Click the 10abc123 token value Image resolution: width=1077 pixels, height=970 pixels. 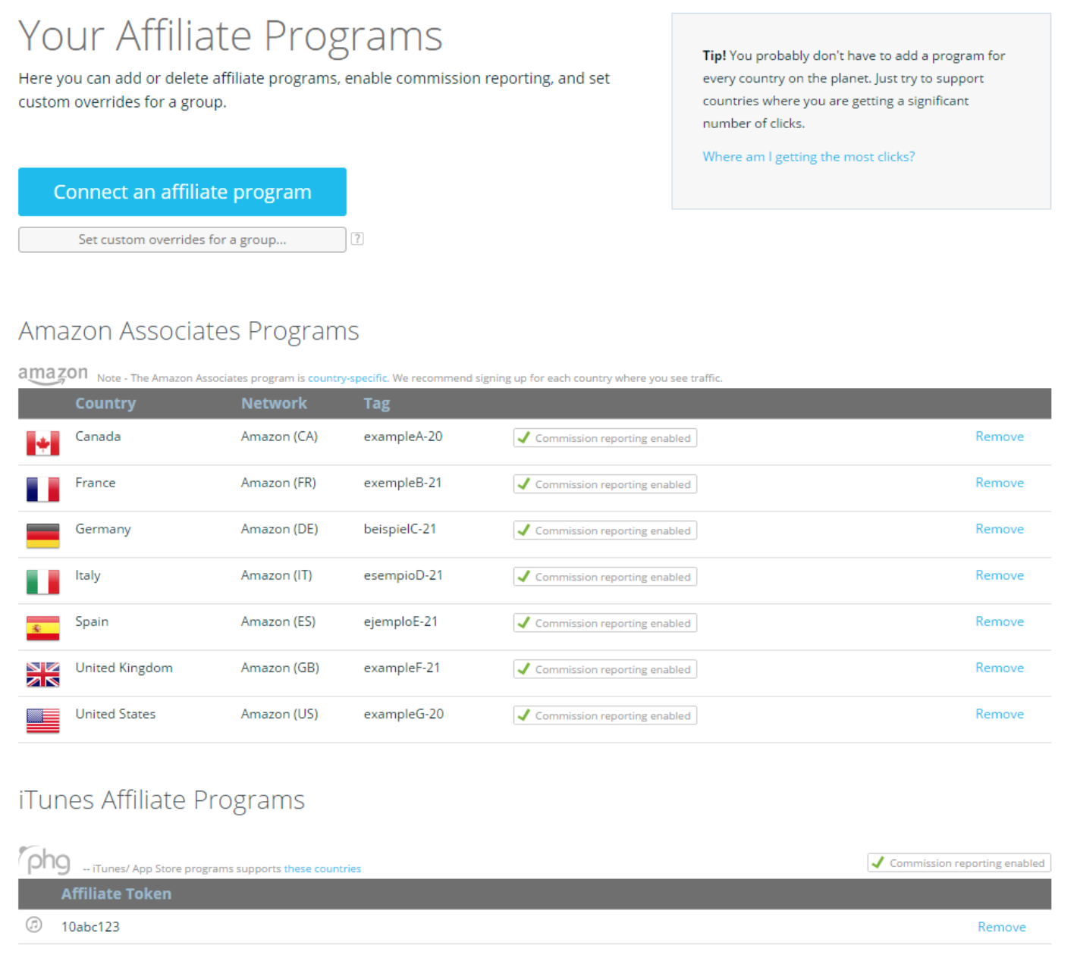coord(90,927)
